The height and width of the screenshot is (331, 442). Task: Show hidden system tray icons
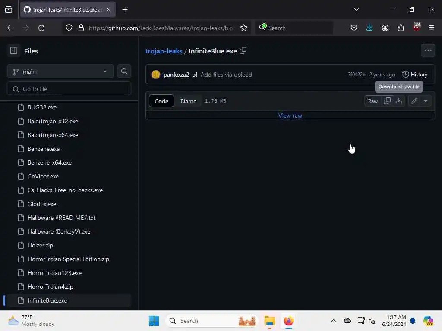pyautogui.click(x=334, y=321)
